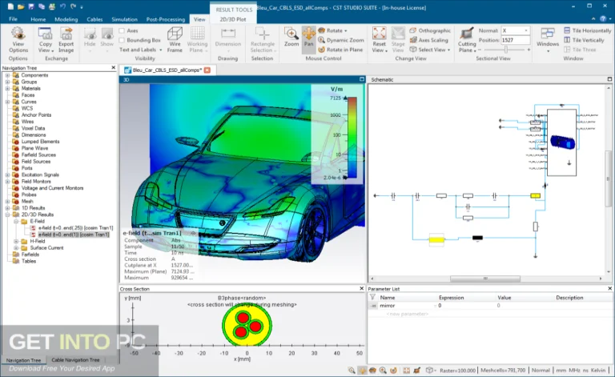Click the filter icon in Parameter List
Screen dimensions: 615x377
(x=372, y=298)
